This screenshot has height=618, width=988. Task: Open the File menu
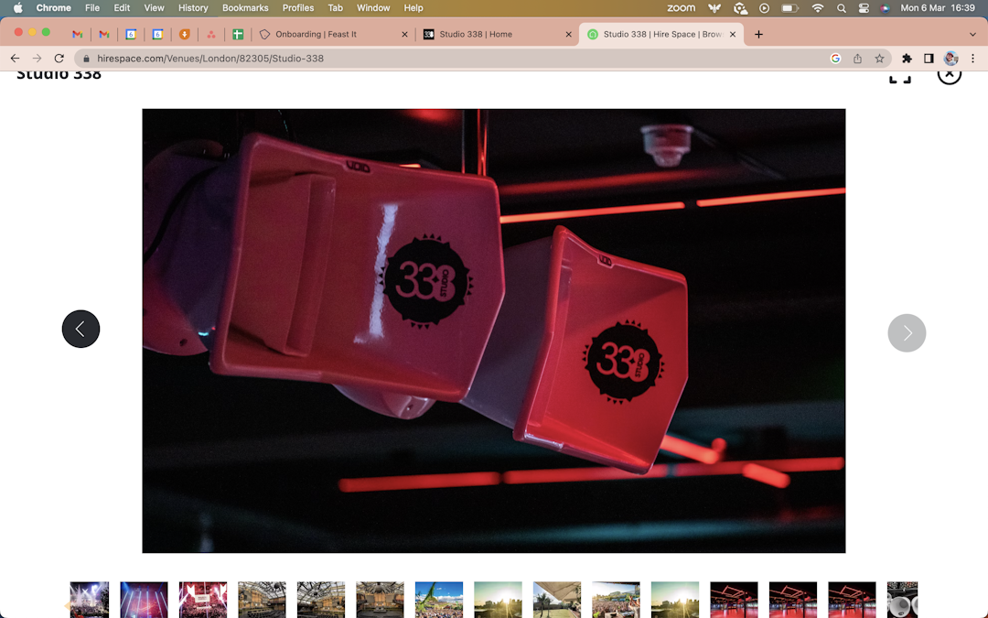[x=92, y=7]
